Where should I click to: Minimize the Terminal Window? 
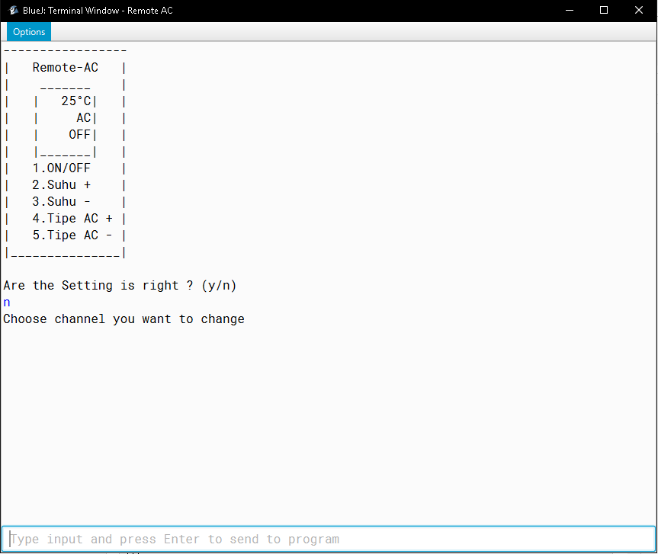click(570, 11)
